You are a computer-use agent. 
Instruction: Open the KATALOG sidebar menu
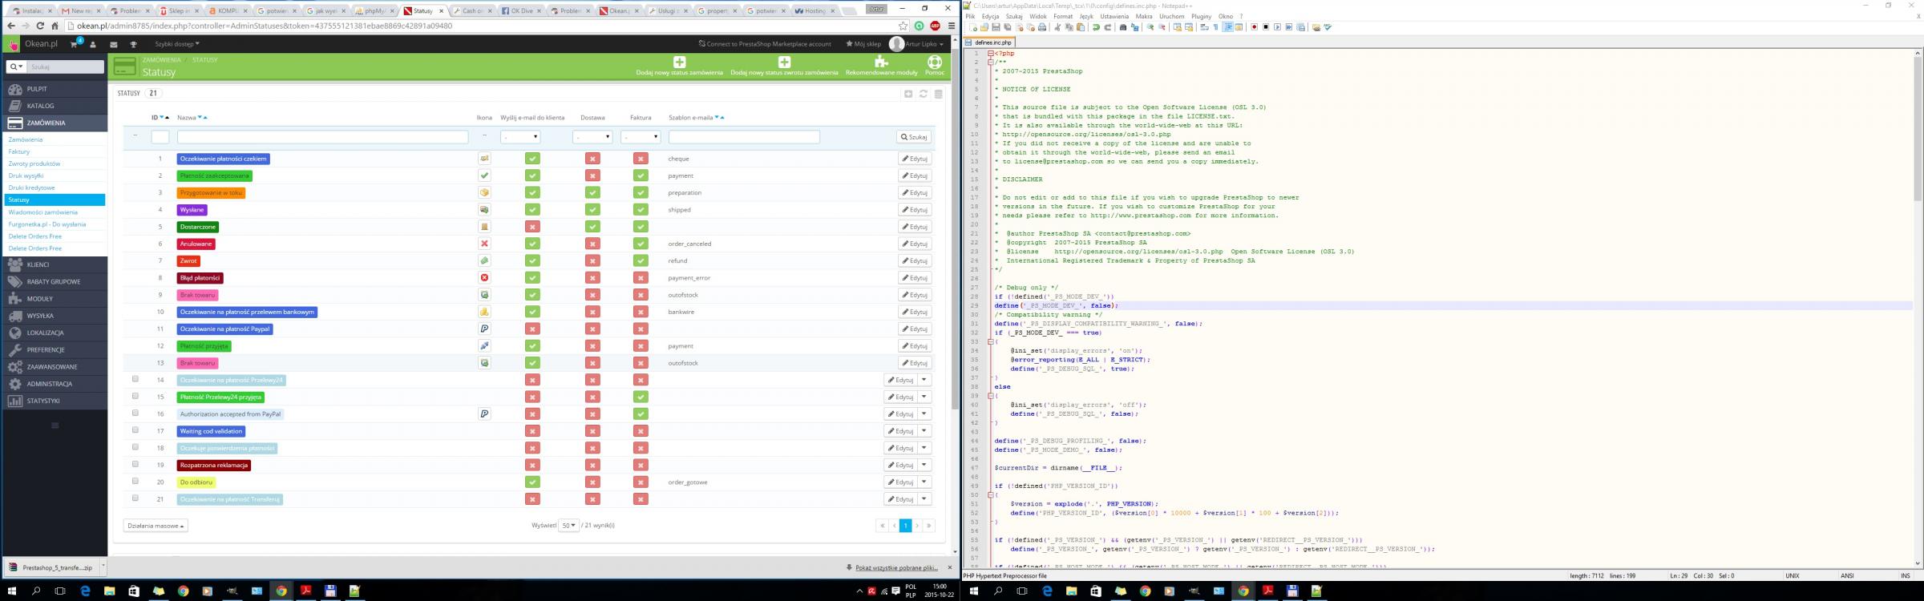click(x=54, y=106)
